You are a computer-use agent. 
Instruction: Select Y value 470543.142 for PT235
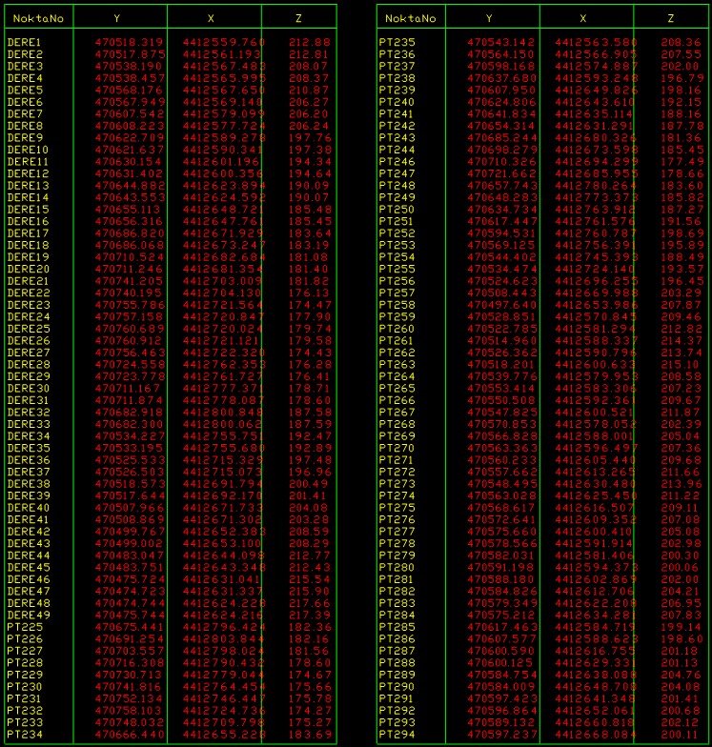coord(500,43)
